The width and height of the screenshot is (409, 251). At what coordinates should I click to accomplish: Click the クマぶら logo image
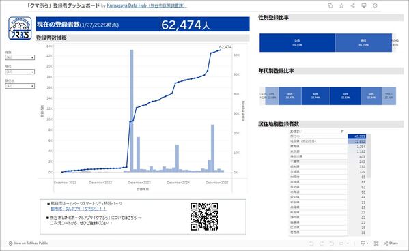click(20, 28)
